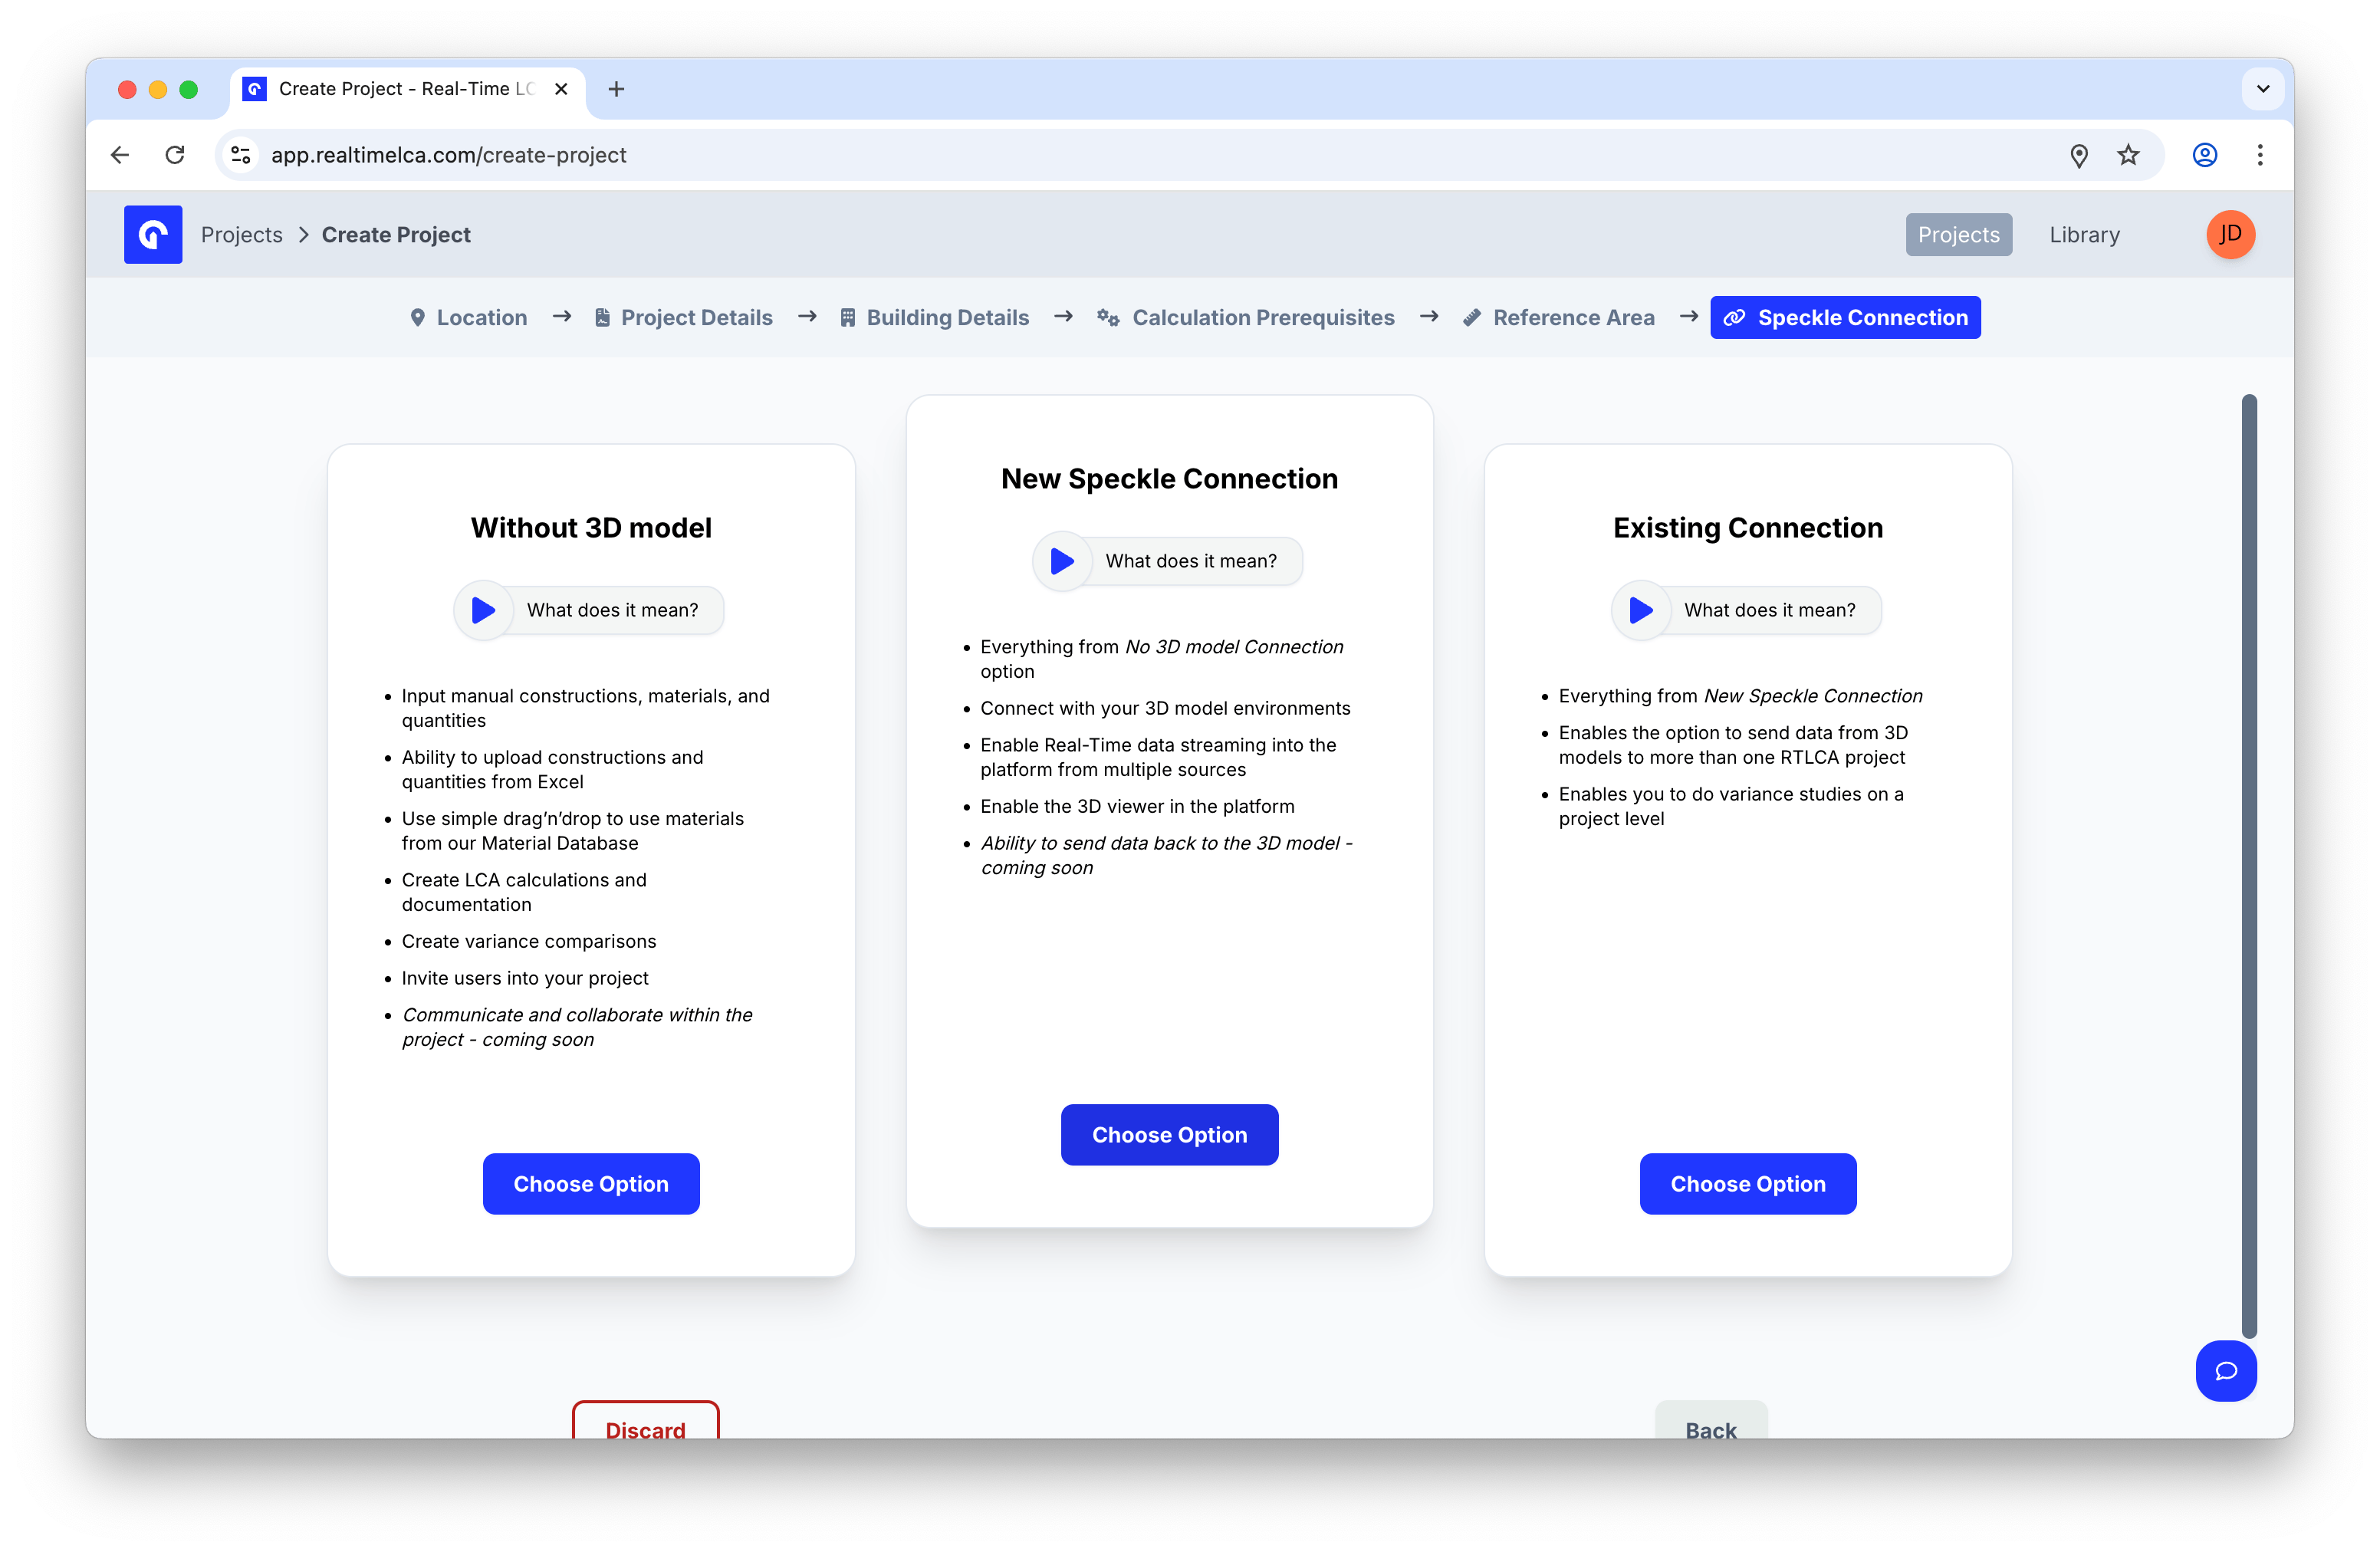Click 'Enable Real-Time data streaming' bullet
The height and width of the screenshot is (1552, 2380).
click(1158, 757)
